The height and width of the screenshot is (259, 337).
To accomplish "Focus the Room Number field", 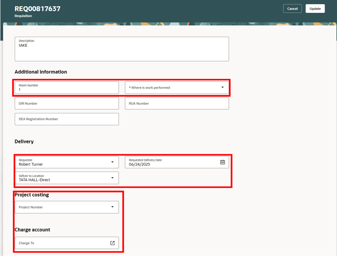I will [67, 87].
